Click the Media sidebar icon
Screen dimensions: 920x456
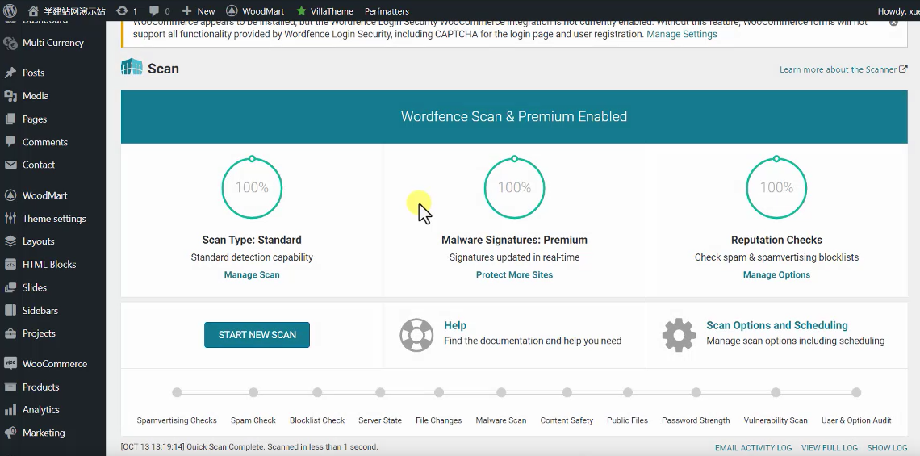[x=10, y=96]
